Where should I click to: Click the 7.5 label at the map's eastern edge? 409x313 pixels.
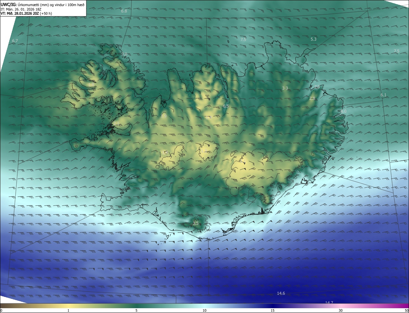tap(397, 51)
